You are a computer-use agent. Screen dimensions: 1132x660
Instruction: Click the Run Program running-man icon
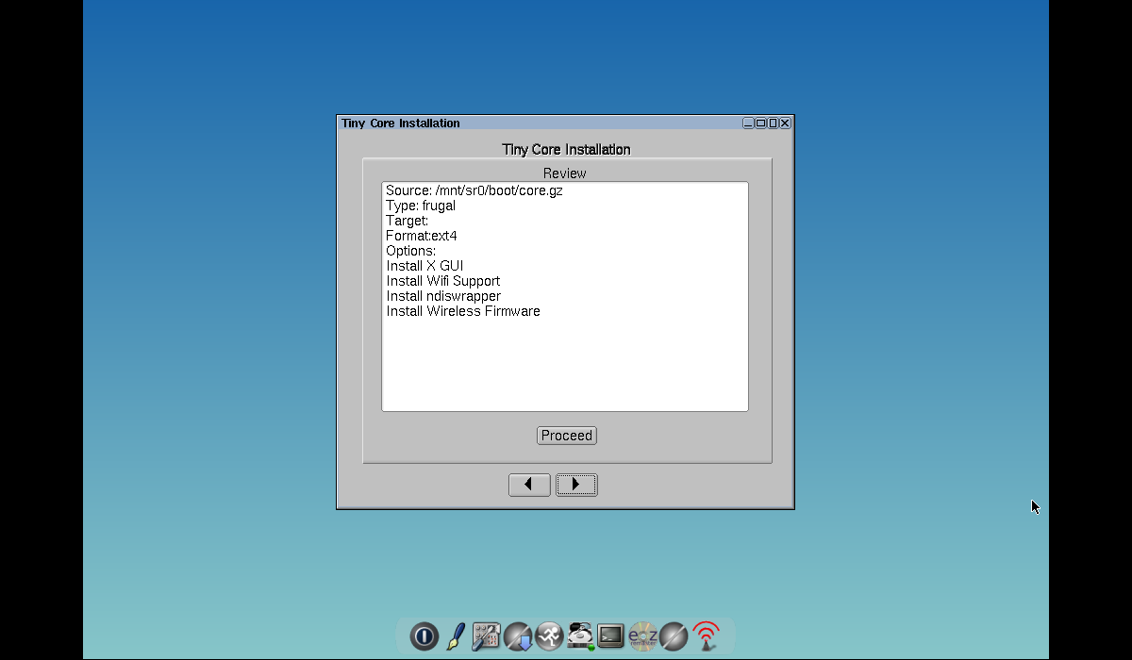point(549,636)
